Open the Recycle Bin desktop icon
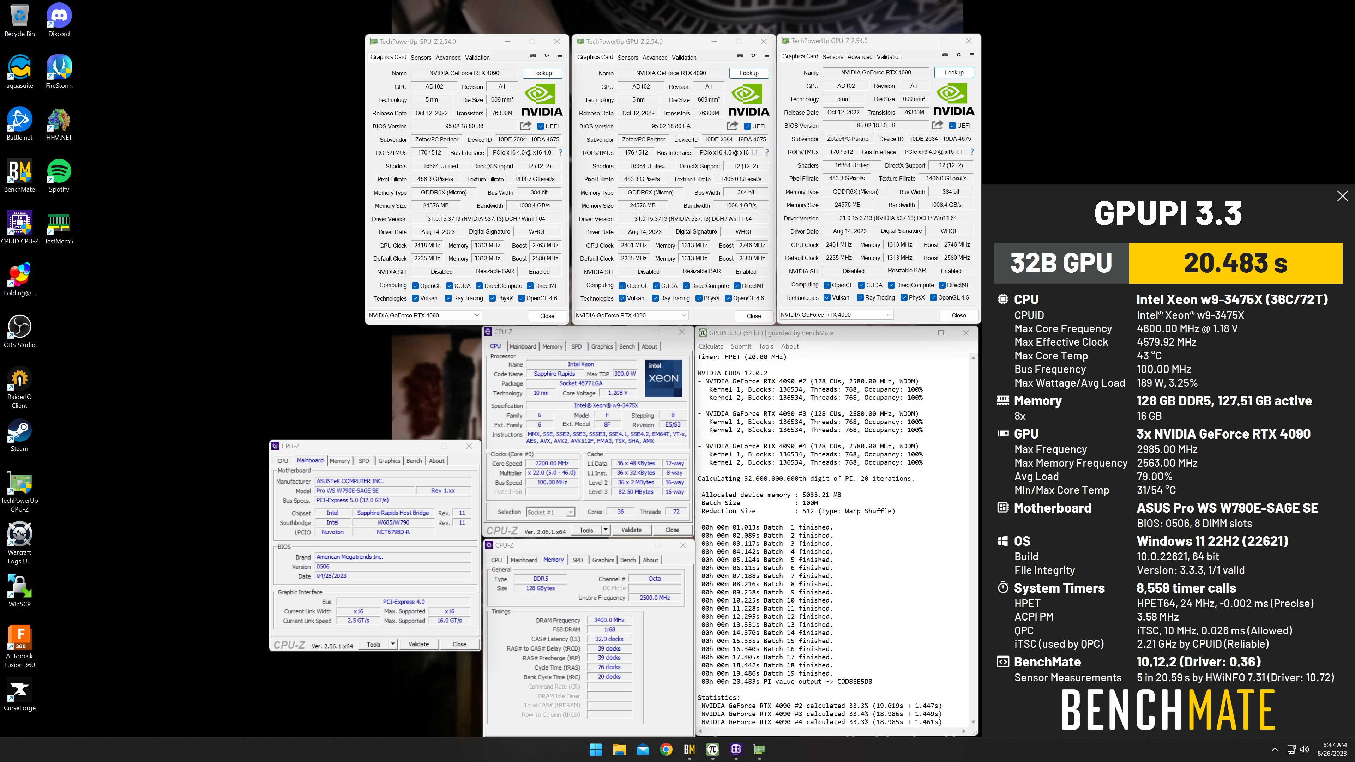 (x=19, y=20)
